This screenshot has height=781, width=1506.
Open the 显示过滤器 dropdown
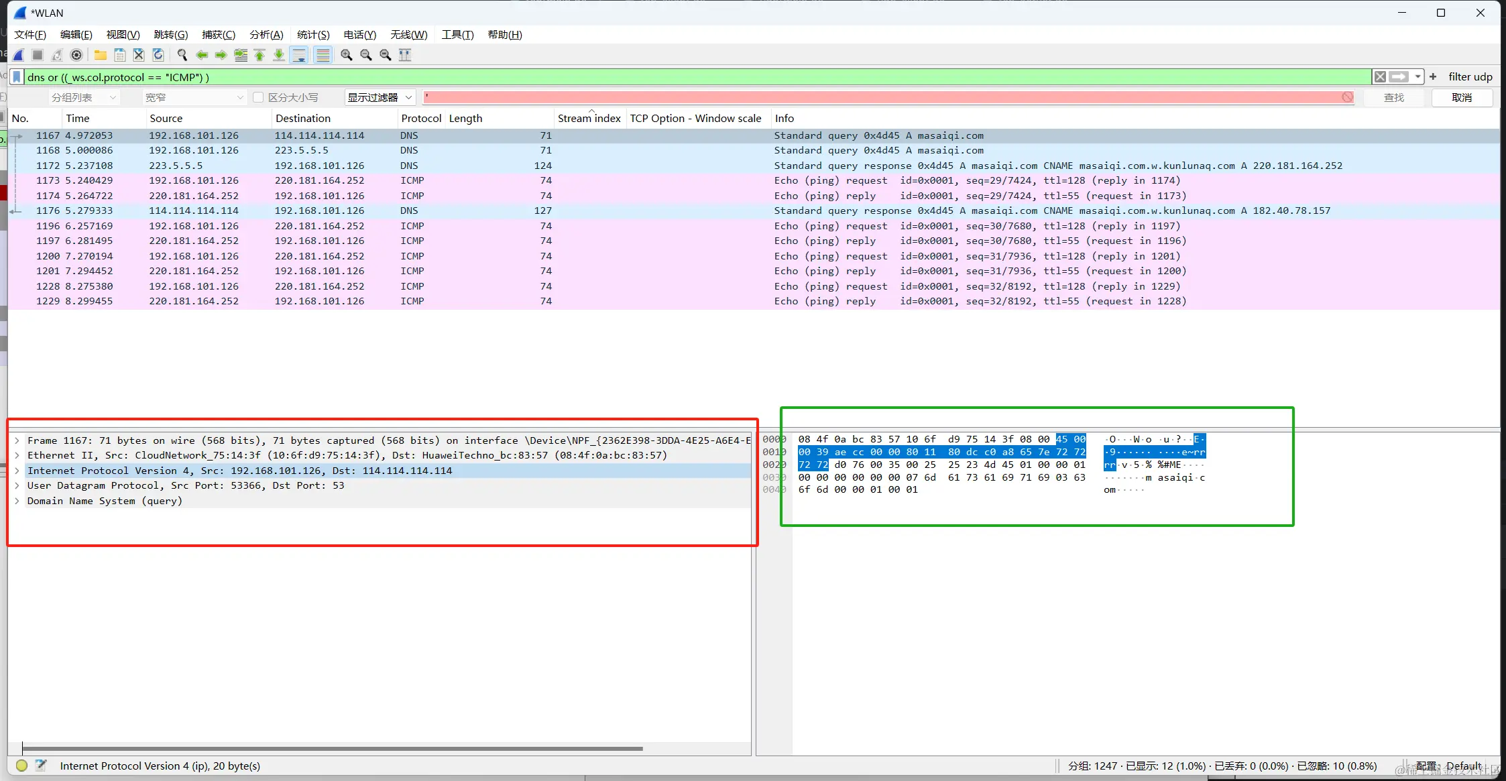tap(380, 98)
